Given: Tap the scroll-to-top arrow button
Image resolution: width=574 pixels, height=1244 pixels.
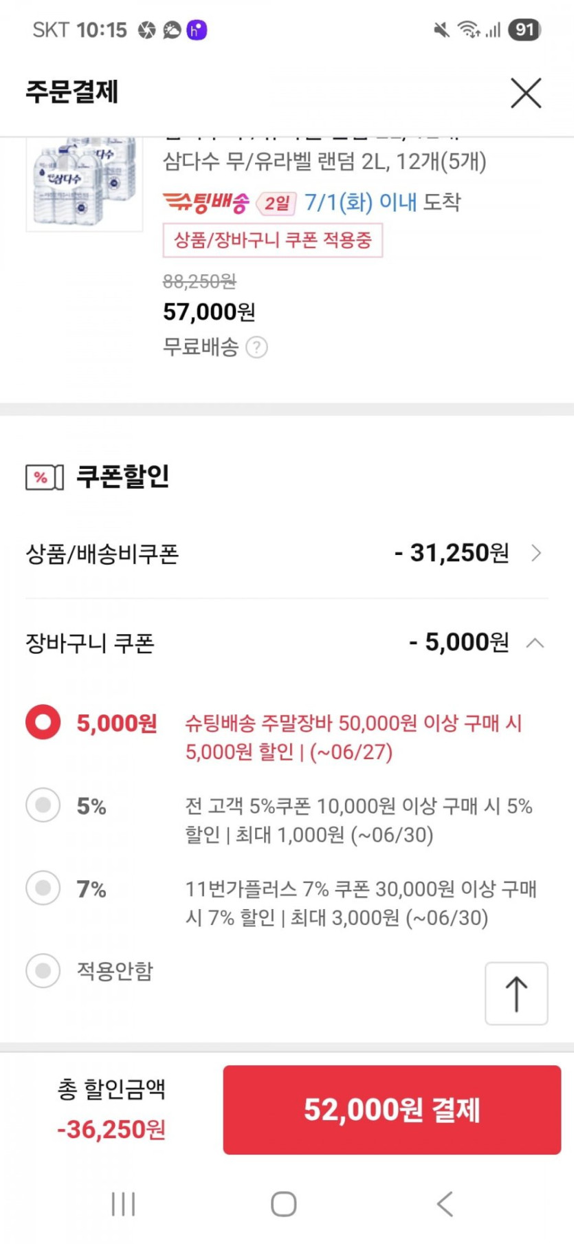Looking at the screenshot, I should pos(516,994).
